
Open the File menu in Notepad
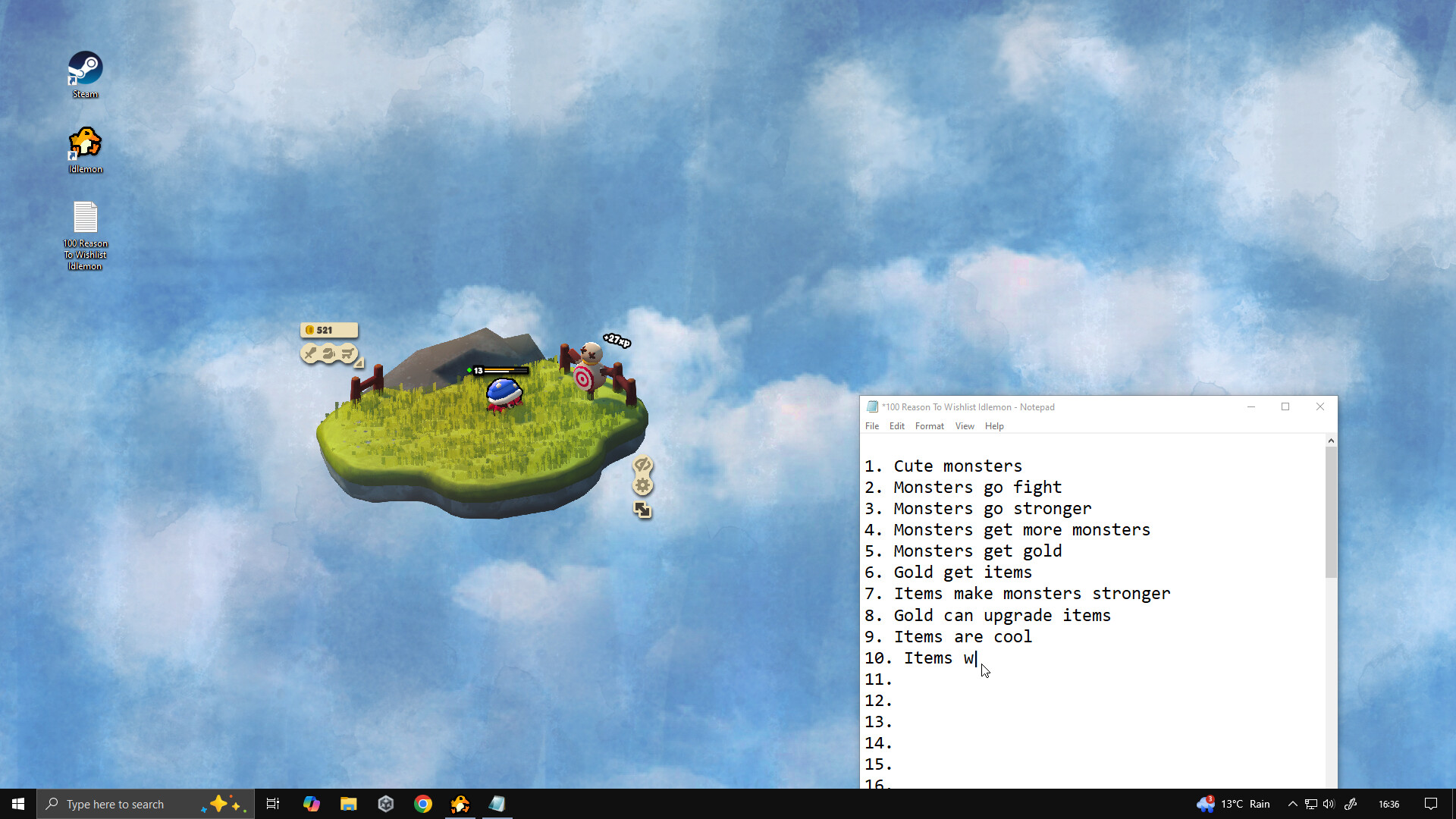pos(872,426)
